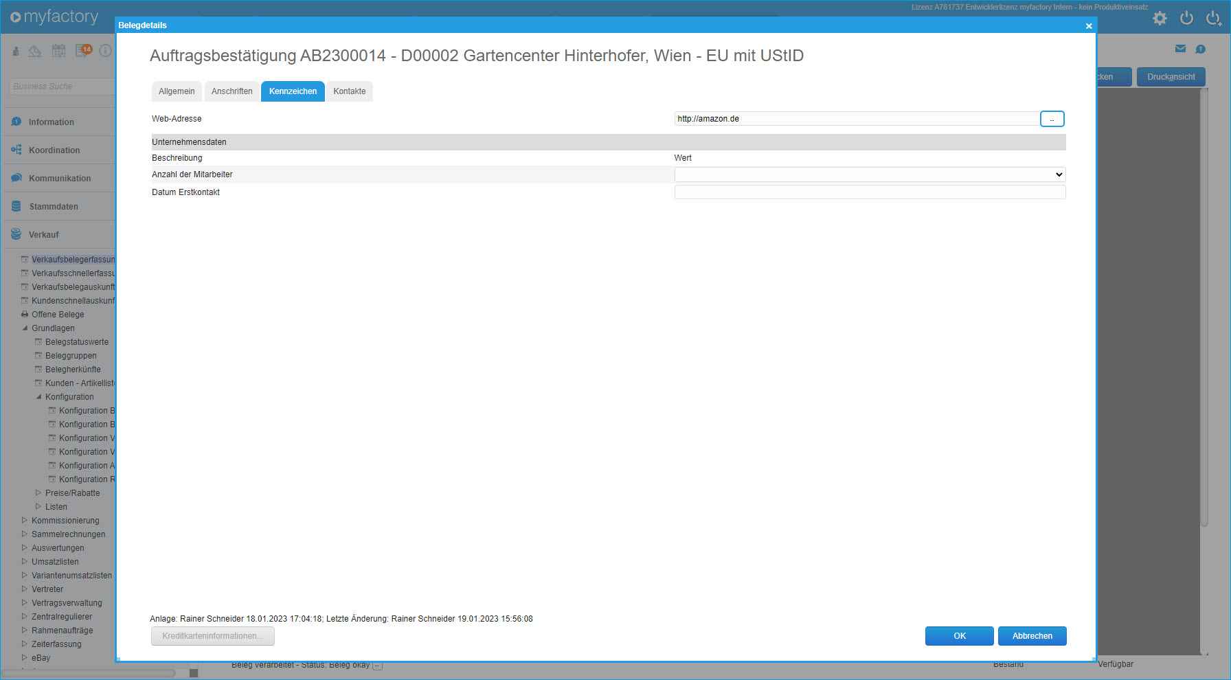Image resolution: width=1231 pixels, height=680 pixels.
Task: Collapse the Konfiguration tree node
Action: [39, 397]
